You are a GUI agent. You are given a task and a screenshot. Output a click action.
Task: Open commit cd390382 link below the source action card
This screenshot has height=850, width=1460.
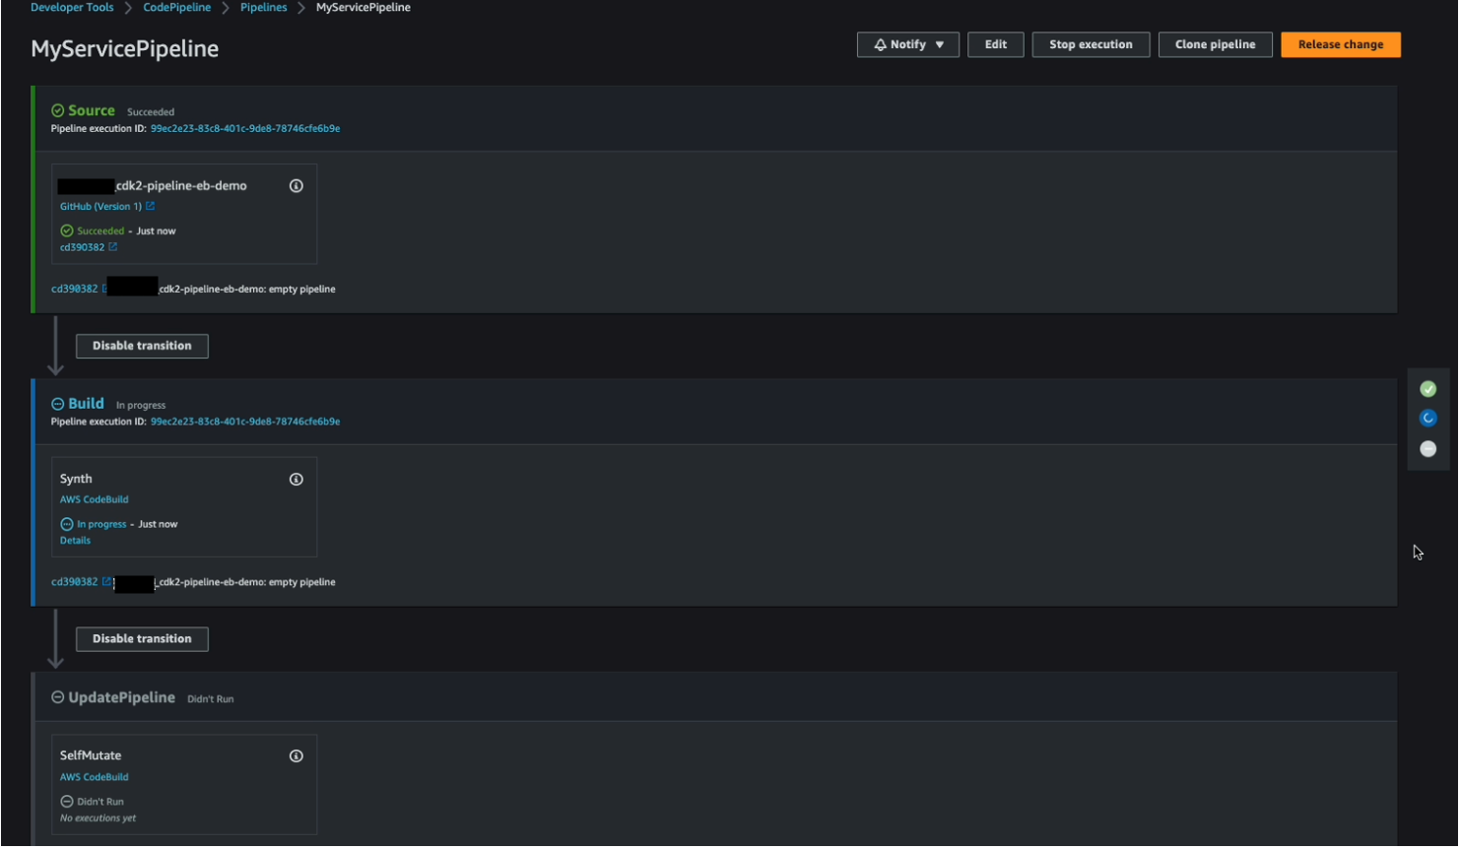(75, 290)
